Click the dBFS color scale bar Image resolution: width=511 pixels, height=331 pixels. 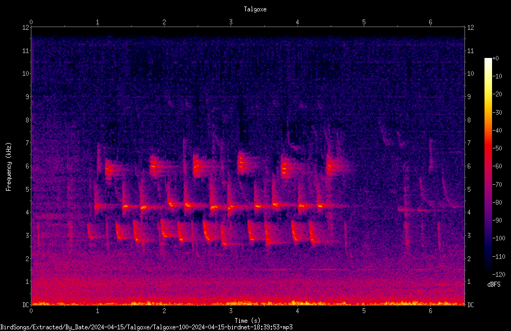[x=488, y=166]
